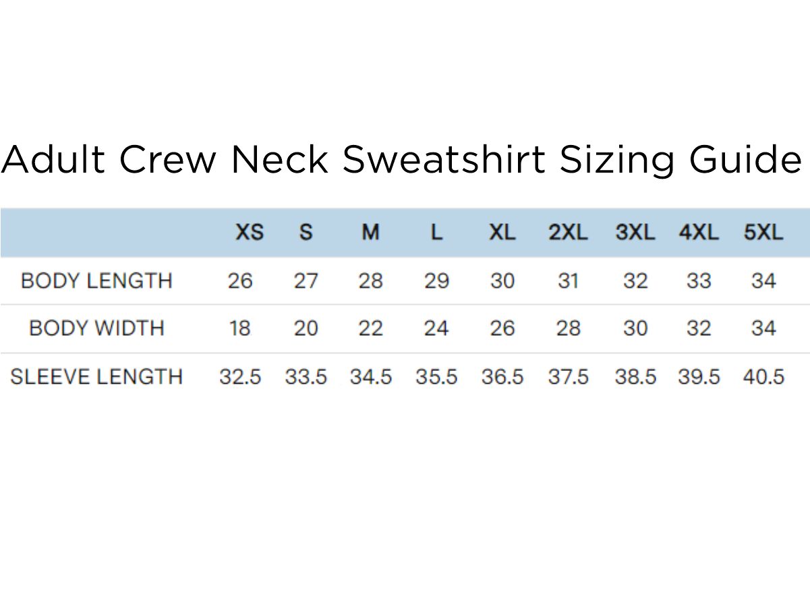Click the SLEEVE LENGTH row label
This screenshot has height=607, width=810.
(x=96, y=376)
